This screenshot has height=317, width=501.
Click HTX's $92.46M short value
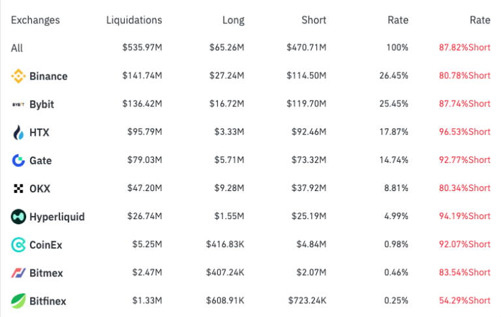tap(307, 132)
